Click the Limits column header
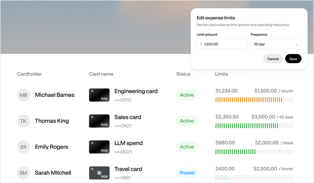Screen dimensions: 314x183 pyautogui.click(x=221, y=74)
